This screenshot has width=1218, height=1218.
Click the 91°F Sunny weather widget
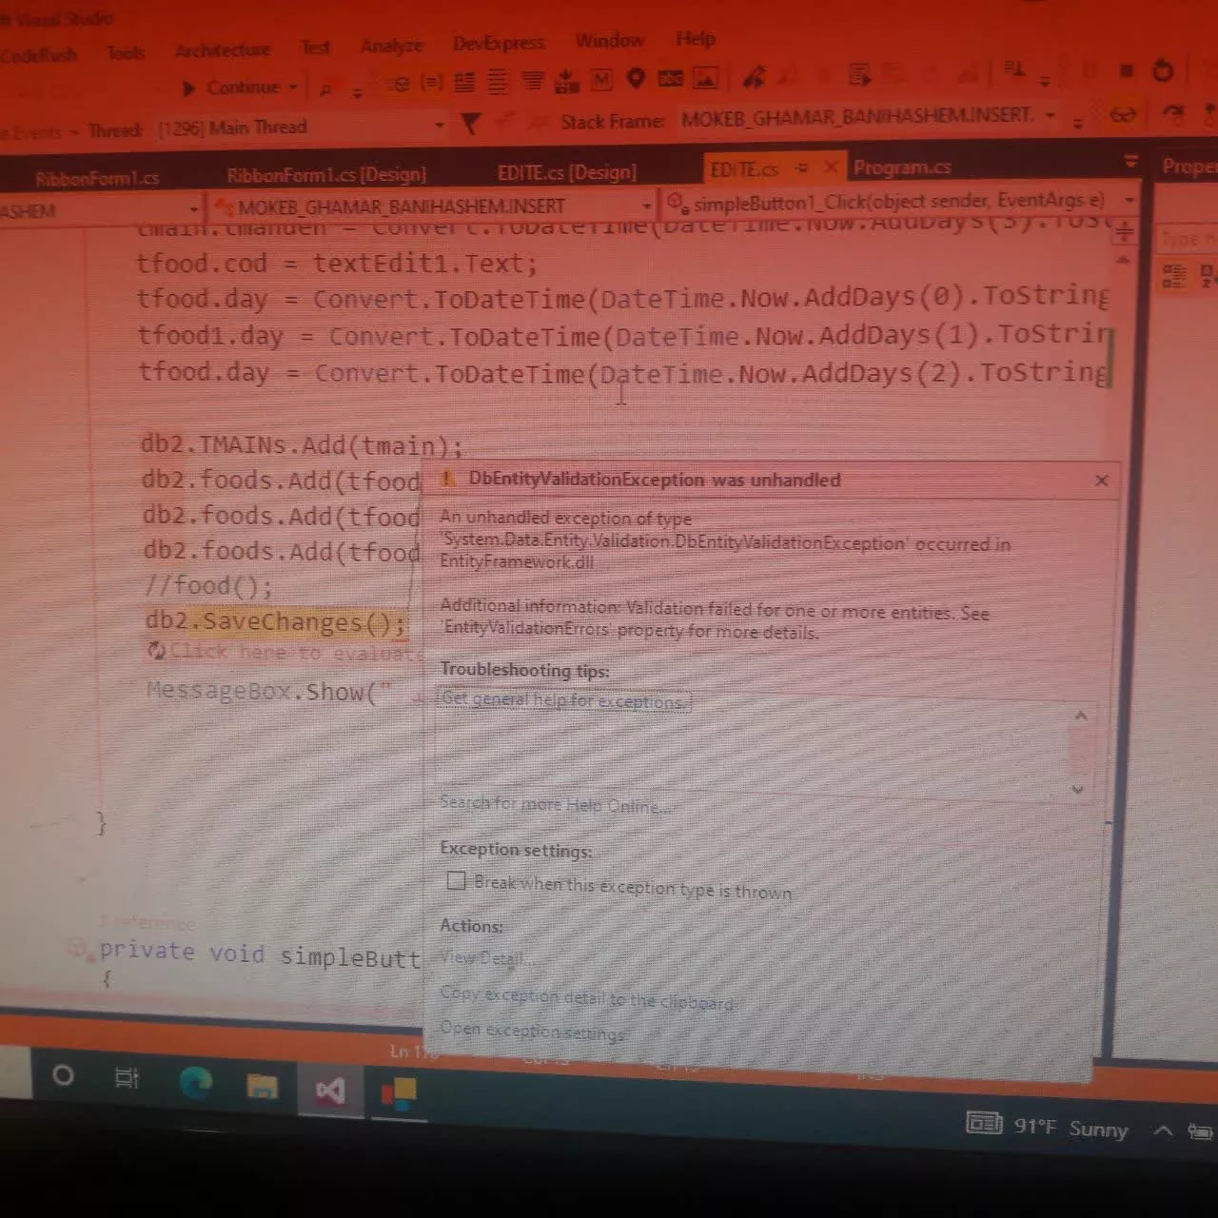click(1047, 1127)
